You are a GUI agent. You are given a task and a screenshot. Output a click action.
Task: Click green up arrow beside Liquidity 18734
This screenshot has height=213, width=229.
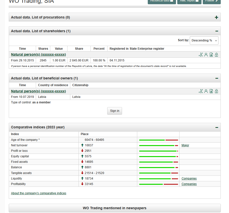tap(82, 179)
